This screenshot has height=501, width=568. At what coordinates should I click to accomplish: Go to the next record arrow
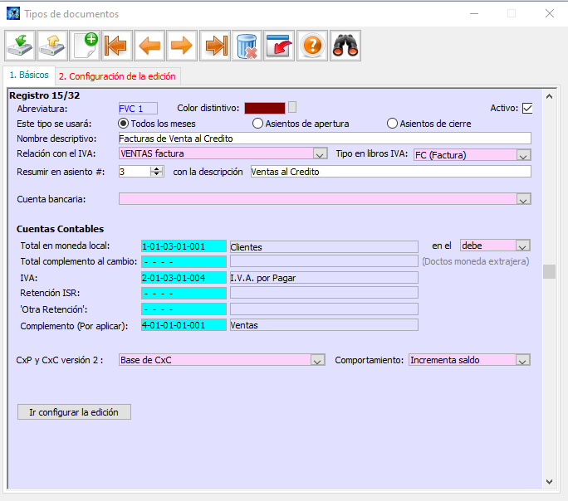point(182,46)
